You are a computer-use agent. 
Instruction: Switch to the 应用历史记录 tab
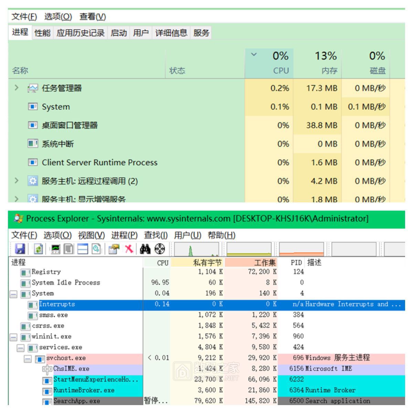81,33
